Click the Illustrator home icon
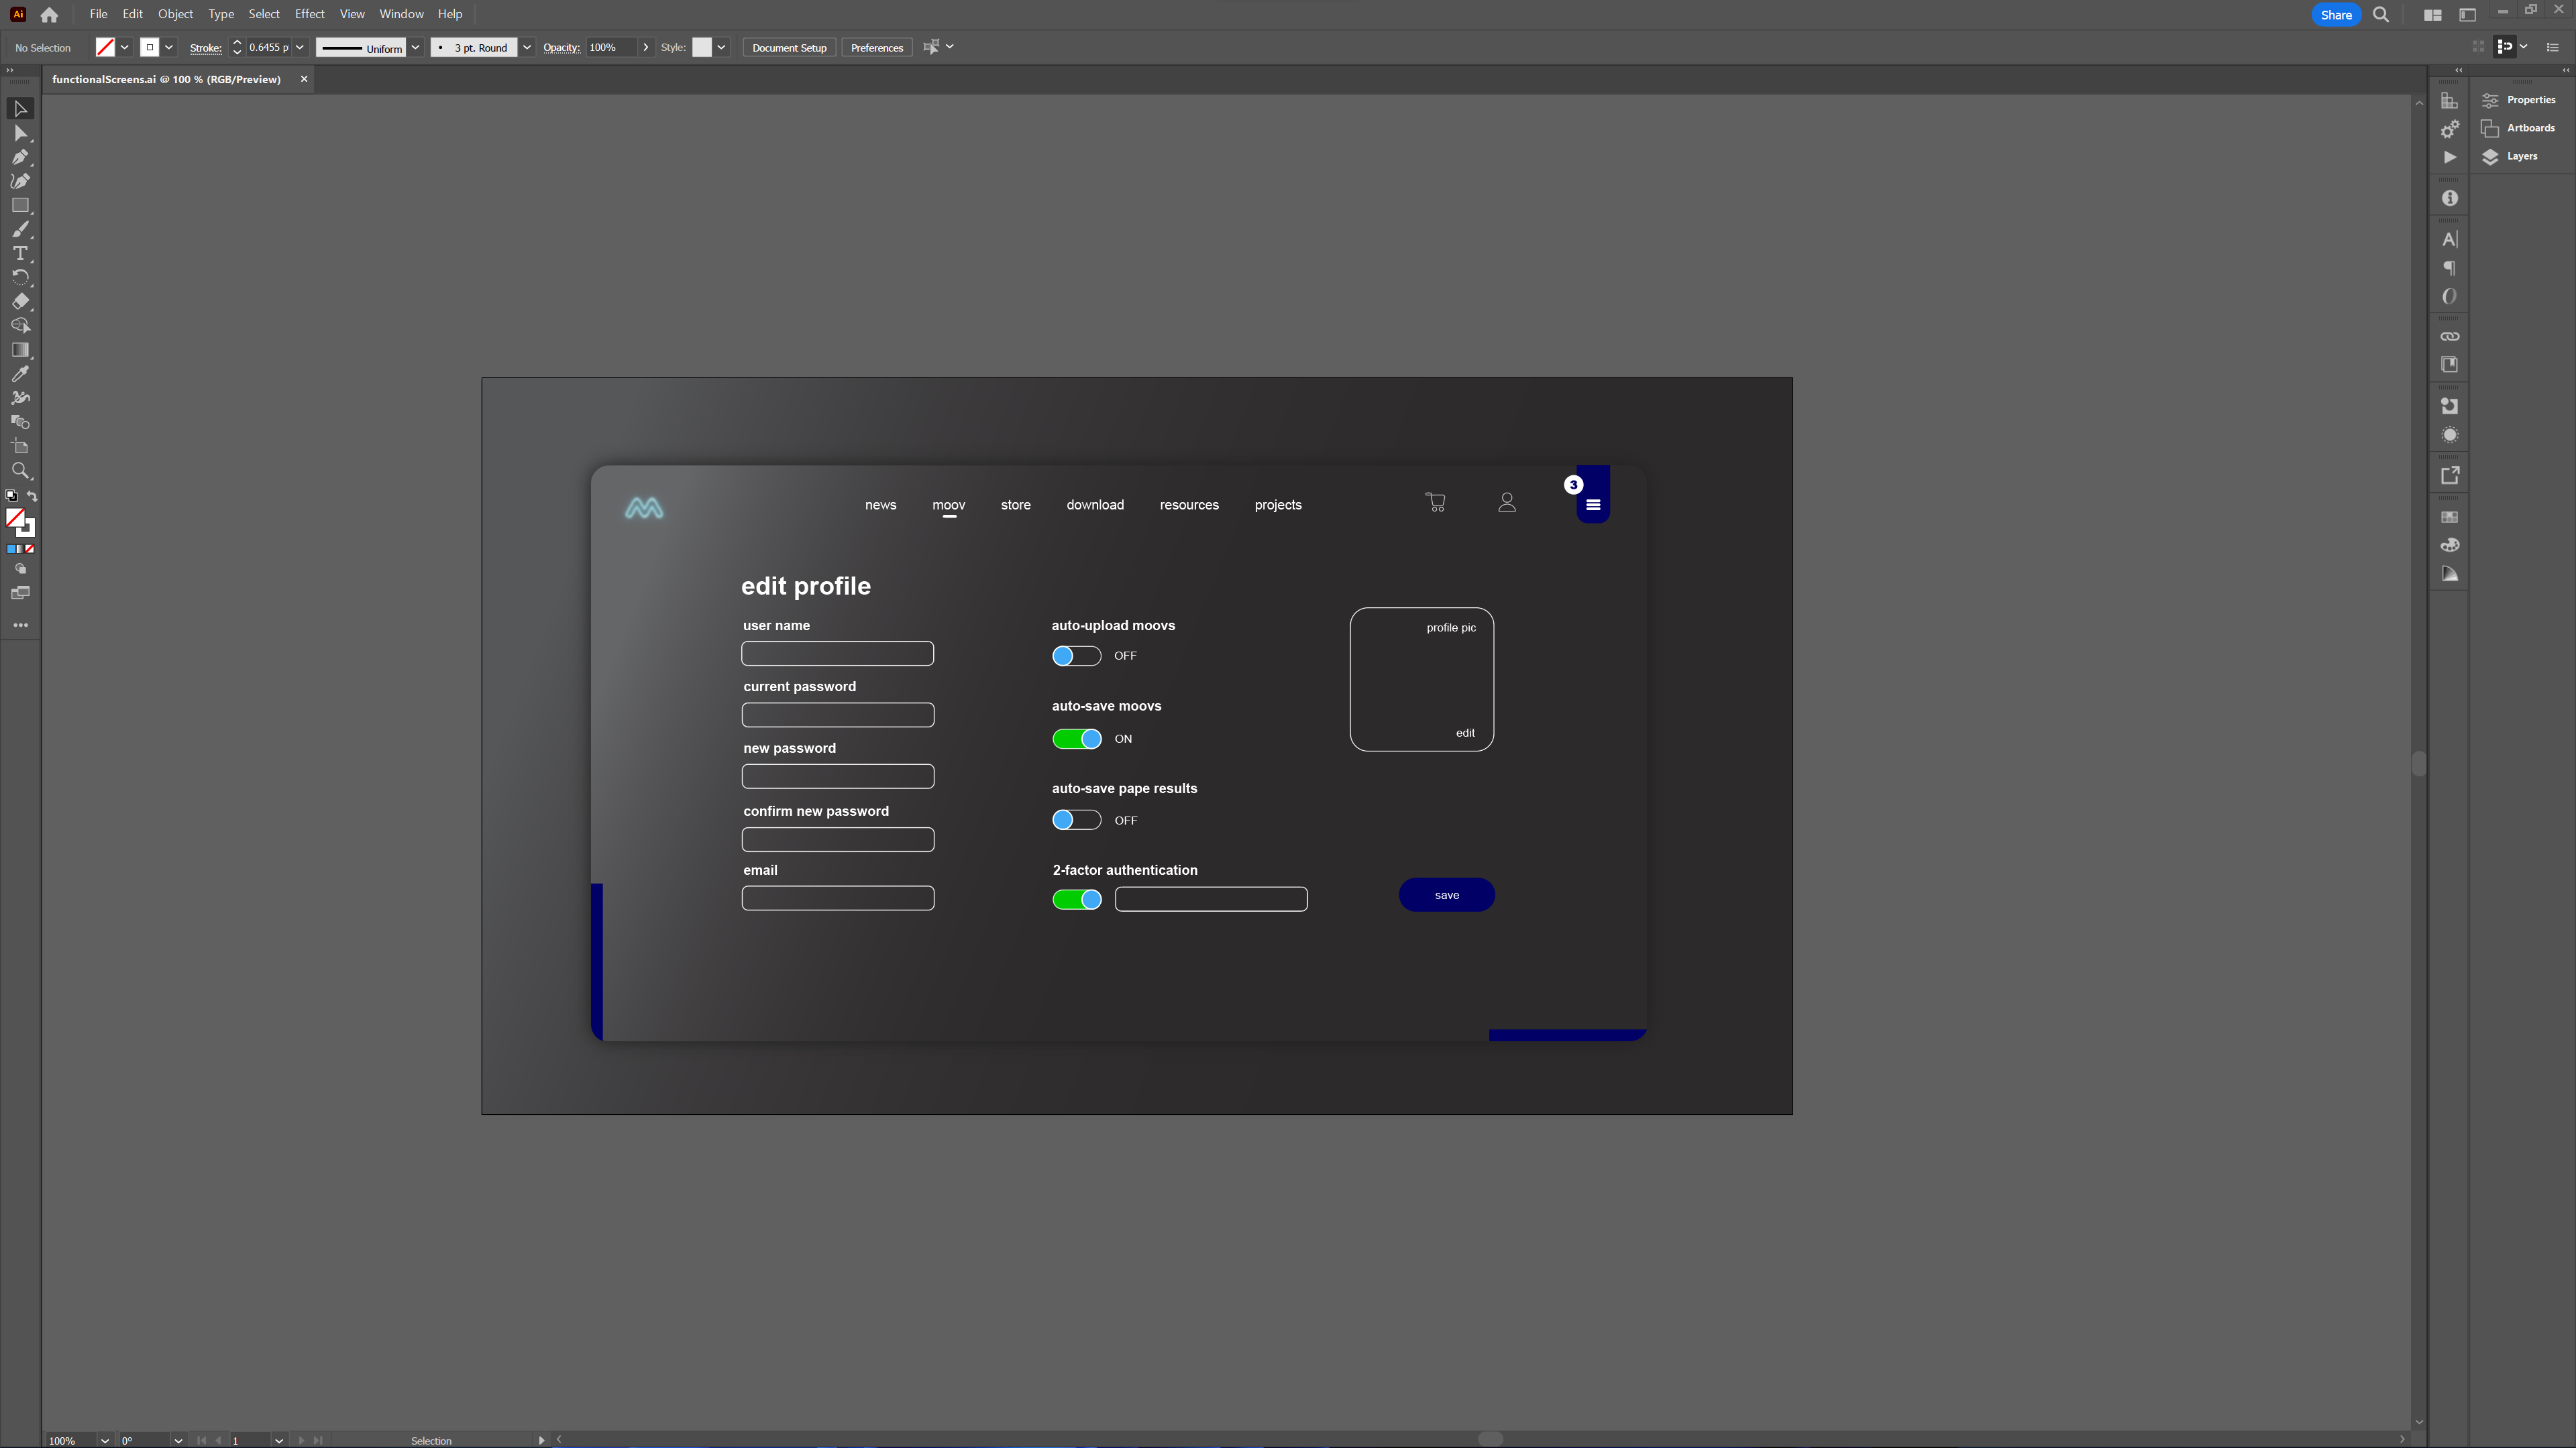2576x1448 pixels. pos(49,15)
